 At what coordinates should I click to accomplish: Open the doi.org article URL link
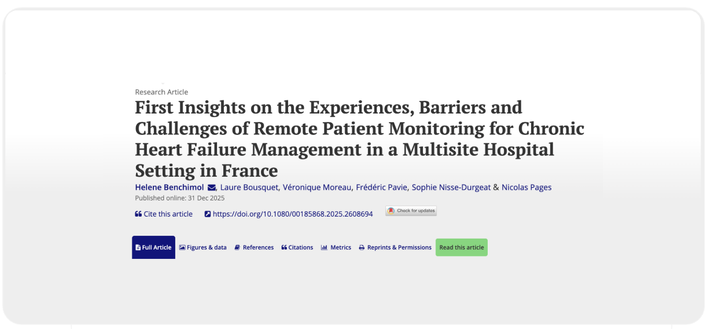293,214
